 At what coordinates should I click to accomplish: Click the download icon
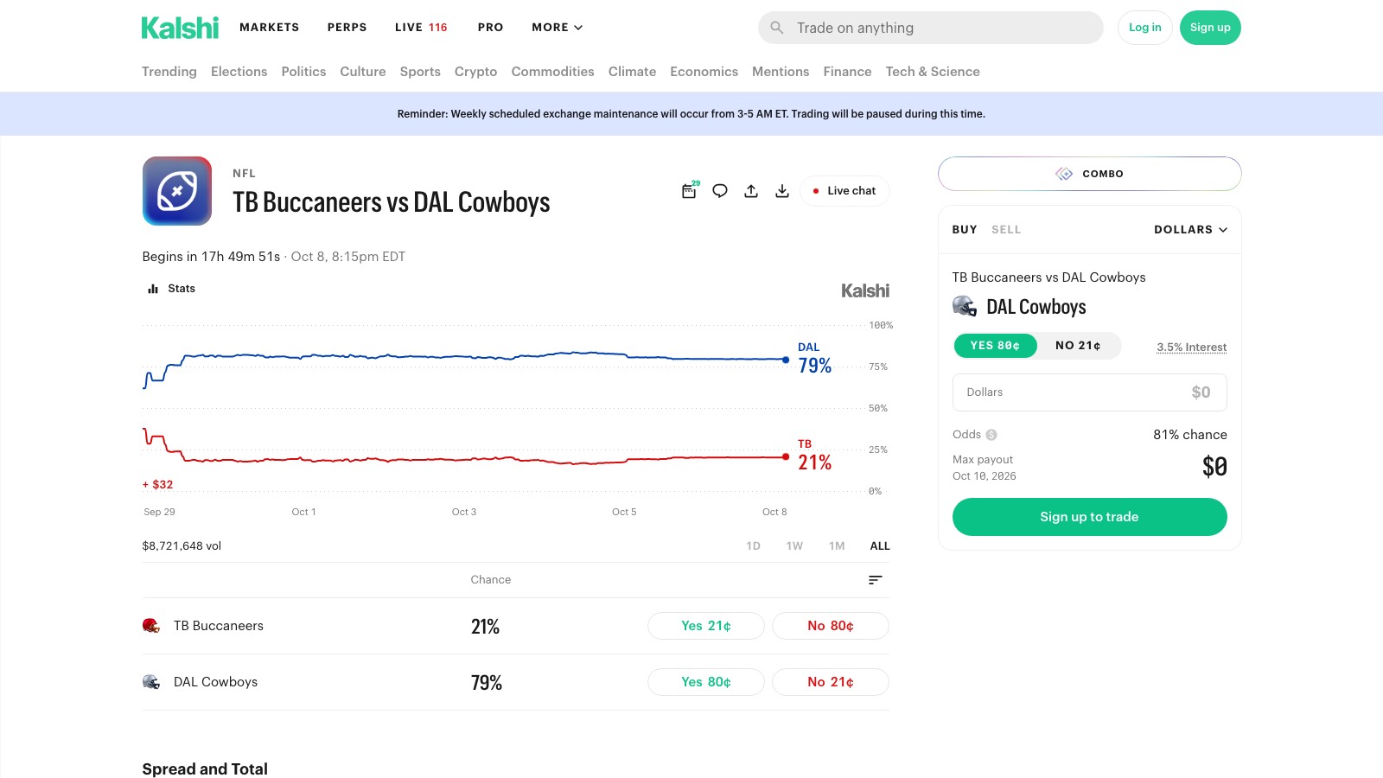pyautogui.click(x=782, y=191)
